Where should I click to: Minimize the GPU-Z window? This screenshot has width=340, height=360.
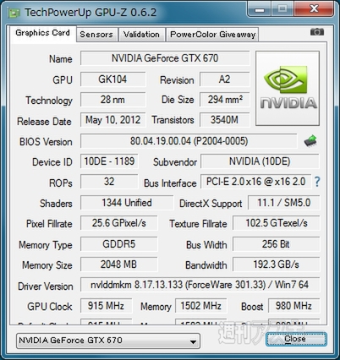click(260, 9)
